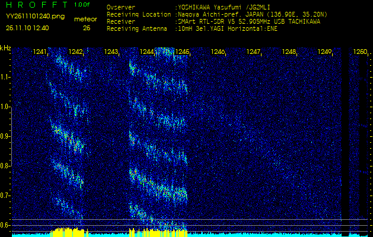Viewport: 373px width, 237px height.
Task: Click the 1.0.0f version number
Action: (x=82, y=5)
